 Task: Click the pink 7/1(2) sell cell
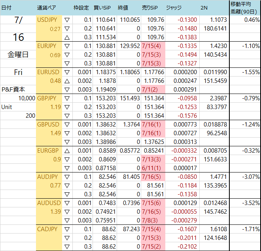click(153, 90)
